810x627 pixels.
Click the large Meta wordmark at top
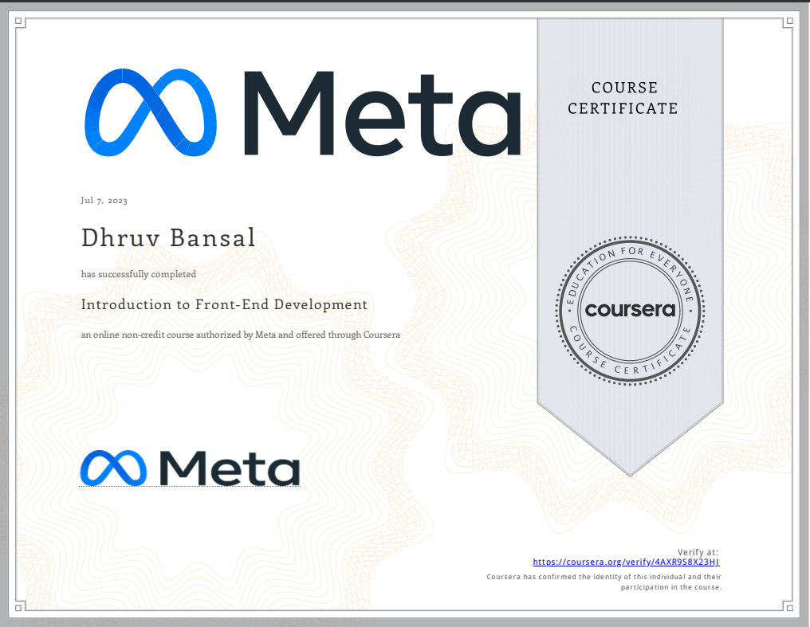pyautogui.click(x=382, y=114)
